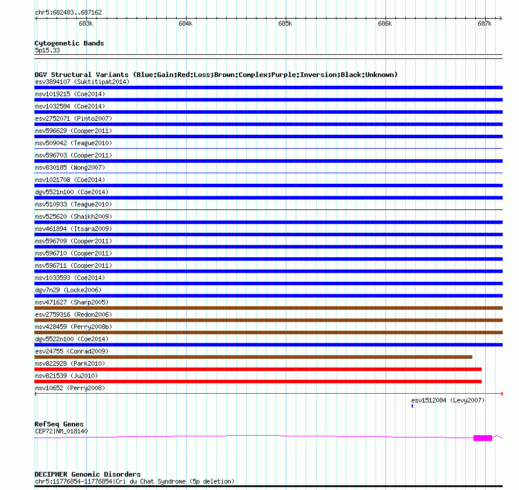Click the 684k ruler tick label
The width and height of the screenshot is (519, 490).
point(185,23)
